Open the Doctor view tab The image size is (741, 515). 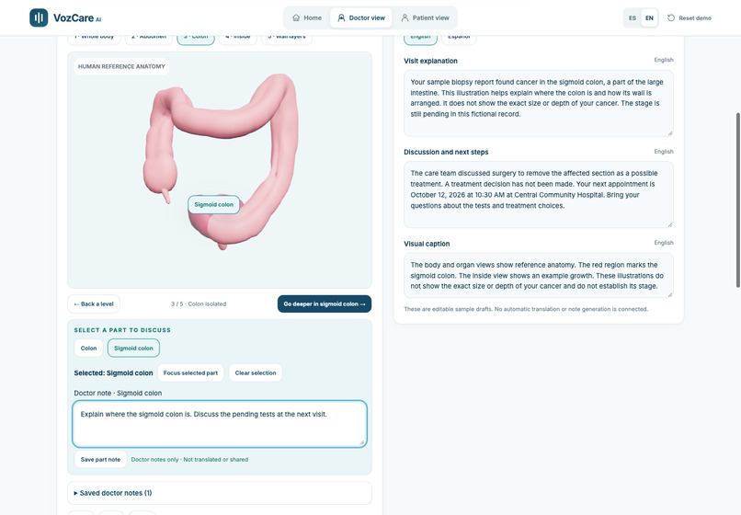click(x=361, y=18)
